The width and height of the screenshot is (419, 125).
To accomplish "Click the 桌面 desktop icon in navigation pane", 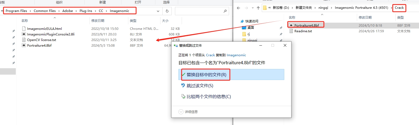I will click(244, 27).
